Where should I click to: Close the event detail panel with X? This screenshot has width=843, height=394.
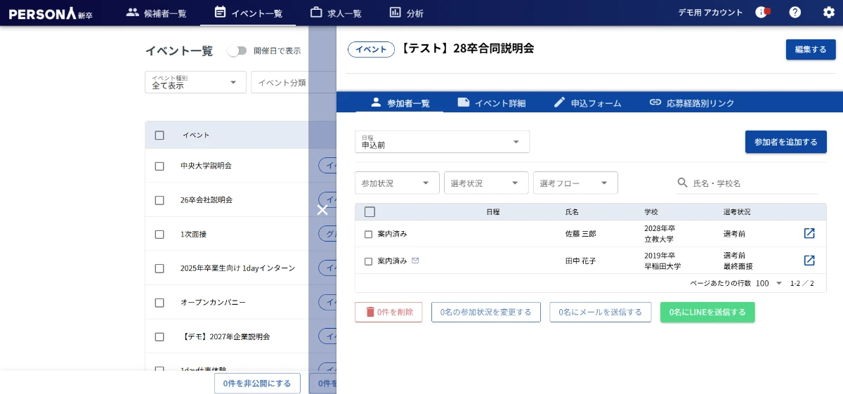coord(322,210)
